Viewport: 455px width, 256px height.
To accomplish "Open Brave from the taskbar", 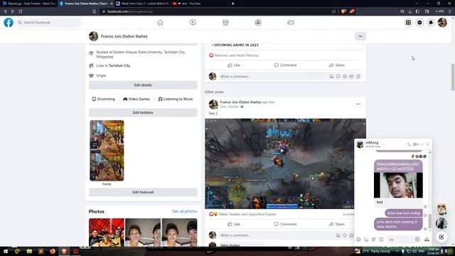I will coord(64,251).
